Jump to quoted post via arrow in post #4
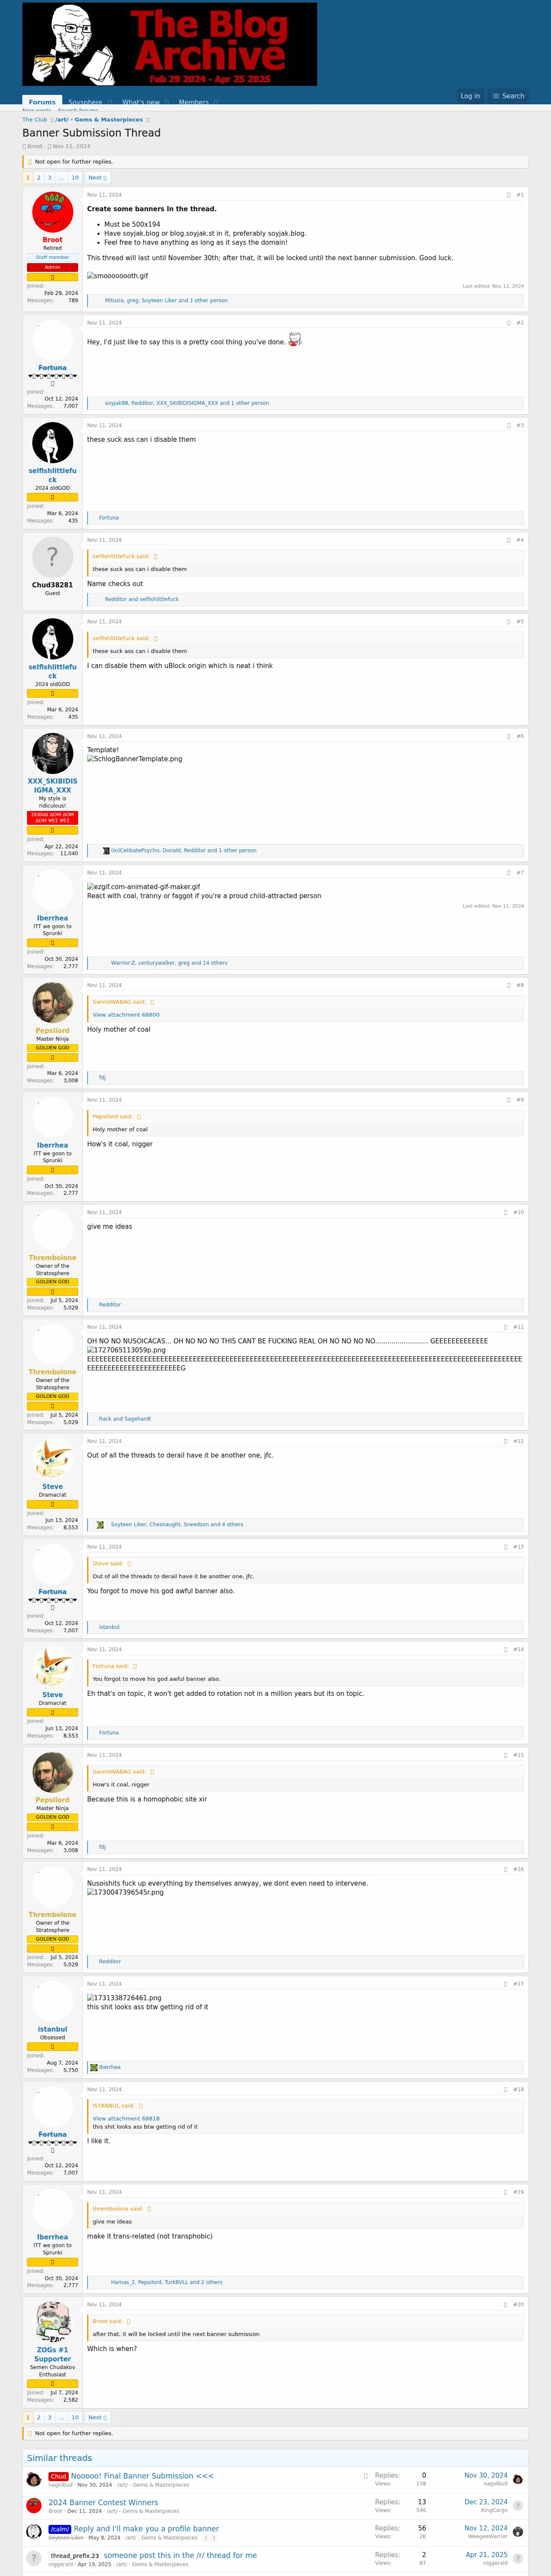The image size is (551, 2576). pyautogui.click(x=156, y=556)
